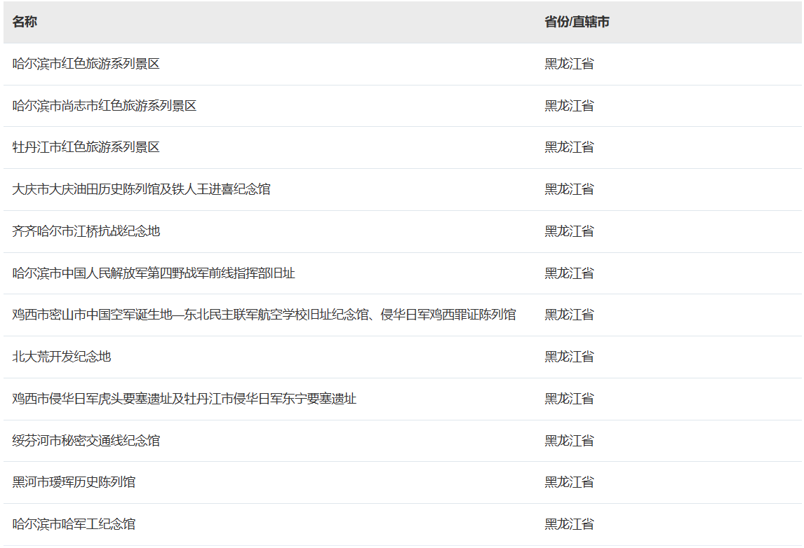Click 黑龙江省 in 黑河市瑷珲历史陈列馆 row

(569, 482)
